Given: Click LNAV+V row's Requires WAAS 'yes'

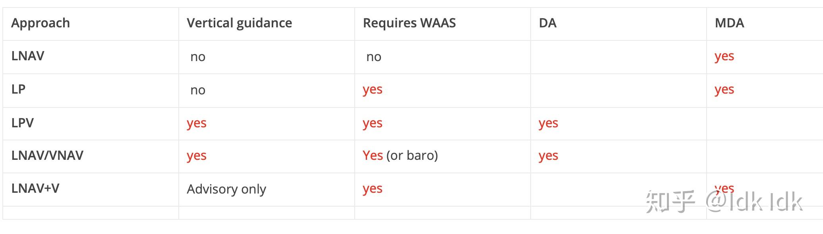Looking at the screenshot, I should pyautogui.click(x=372, y=189).
